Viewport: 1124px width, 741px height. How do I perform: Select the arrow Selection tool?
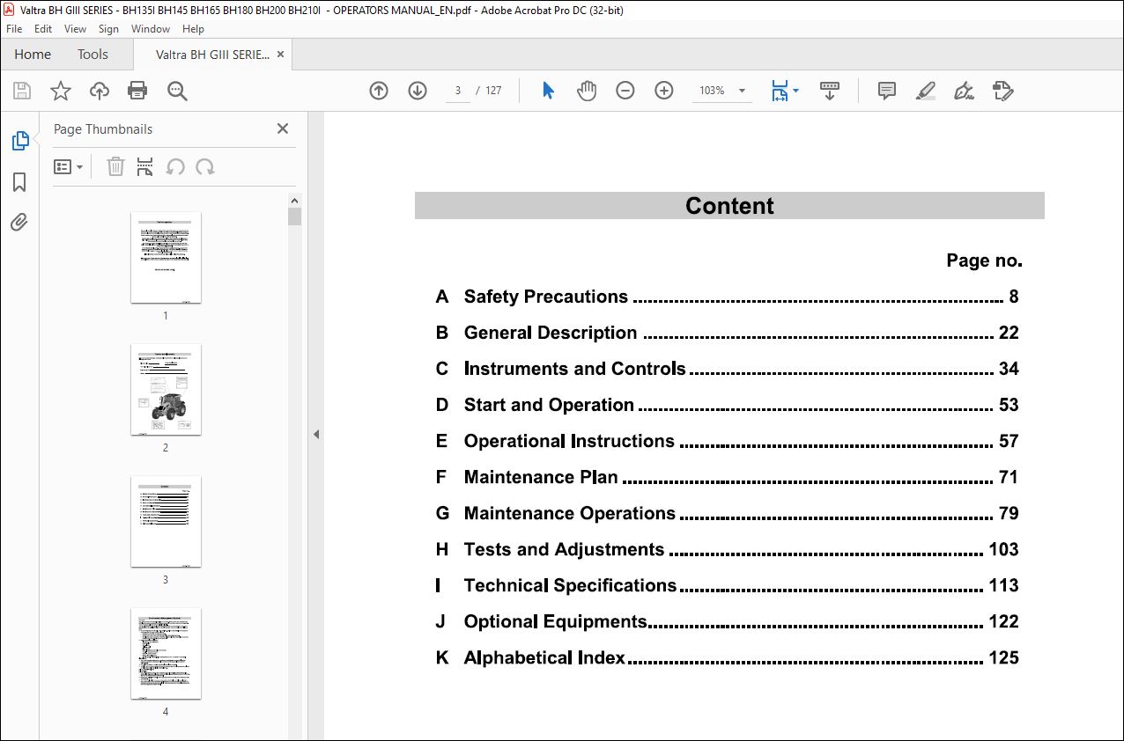coord(548,91)
